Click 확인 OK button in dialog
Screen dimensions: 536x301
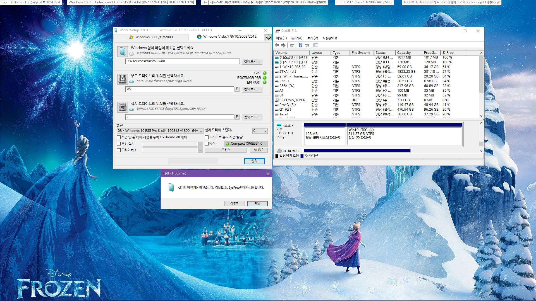(257, 203)
